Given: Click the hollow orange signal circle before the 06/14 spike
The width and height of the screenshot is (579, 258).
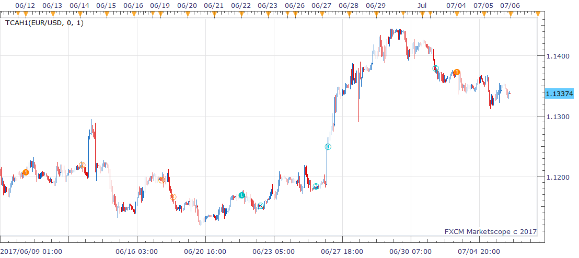Looking at the screenshot, I should (83, 165).
